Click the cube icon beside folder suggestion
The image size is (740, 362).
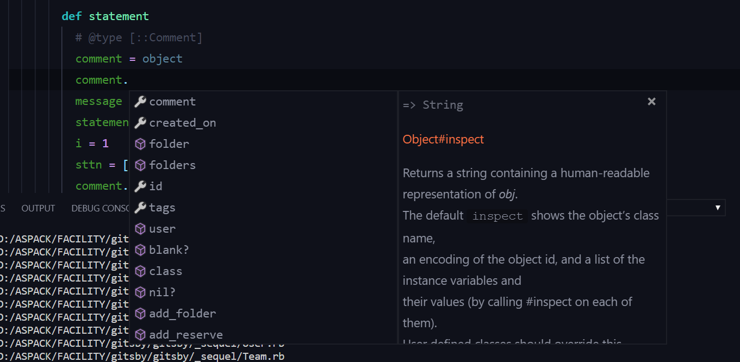click(x=140, y=144)
